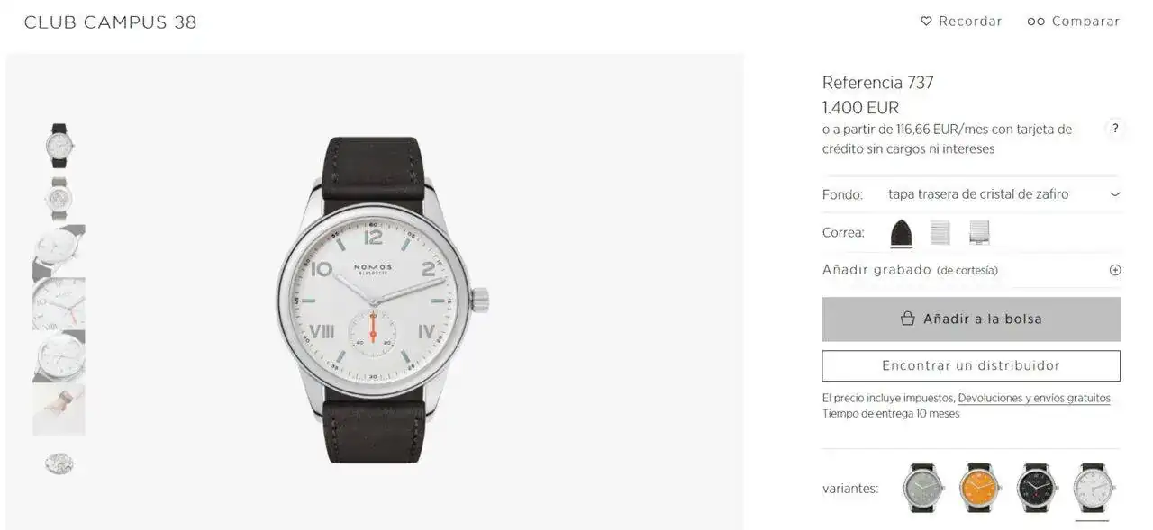Open the Fondo sapphire crystal back dropdown
The width and height of the screenshot is (1153, 530).
971,194
